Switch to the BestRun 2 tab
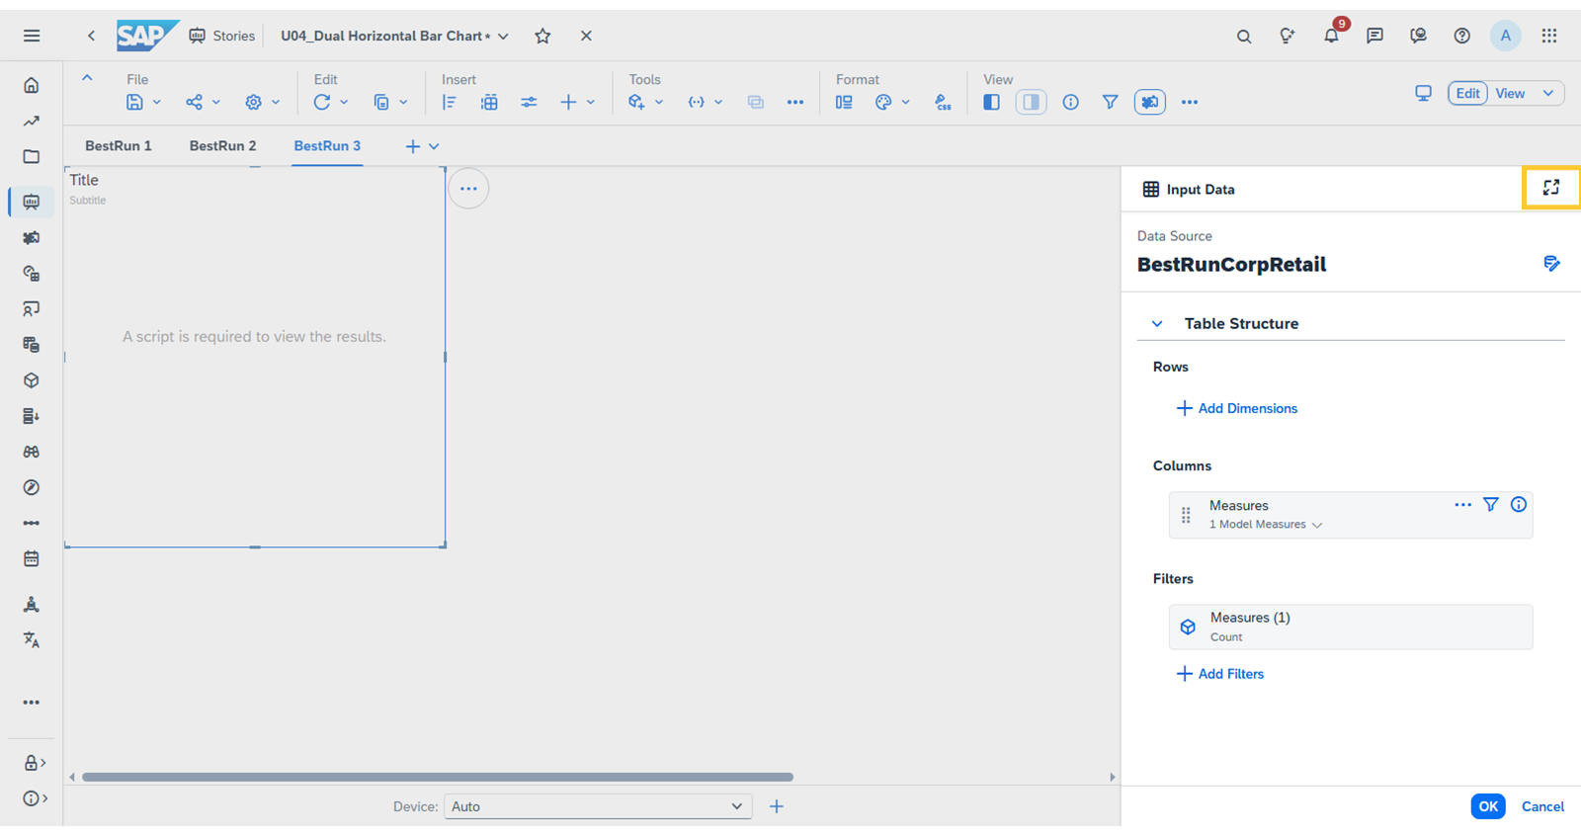 [222, 145]
